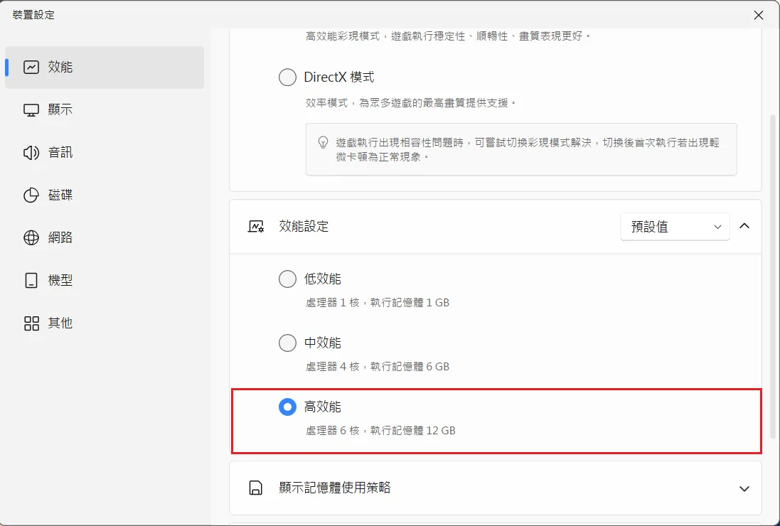780x526 pixels.
Task: Select the 網路 network settings icon
Action: click(29, 237)
